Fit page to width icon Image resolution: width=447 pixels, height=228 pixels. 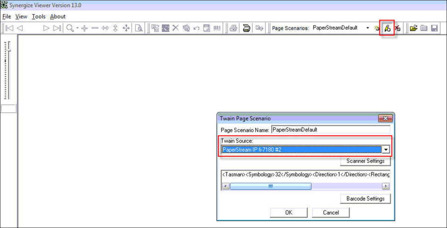point(105,28)
